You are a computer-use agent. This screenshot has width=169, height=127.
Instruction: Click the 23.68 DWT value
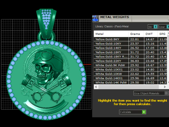(150, 61)
